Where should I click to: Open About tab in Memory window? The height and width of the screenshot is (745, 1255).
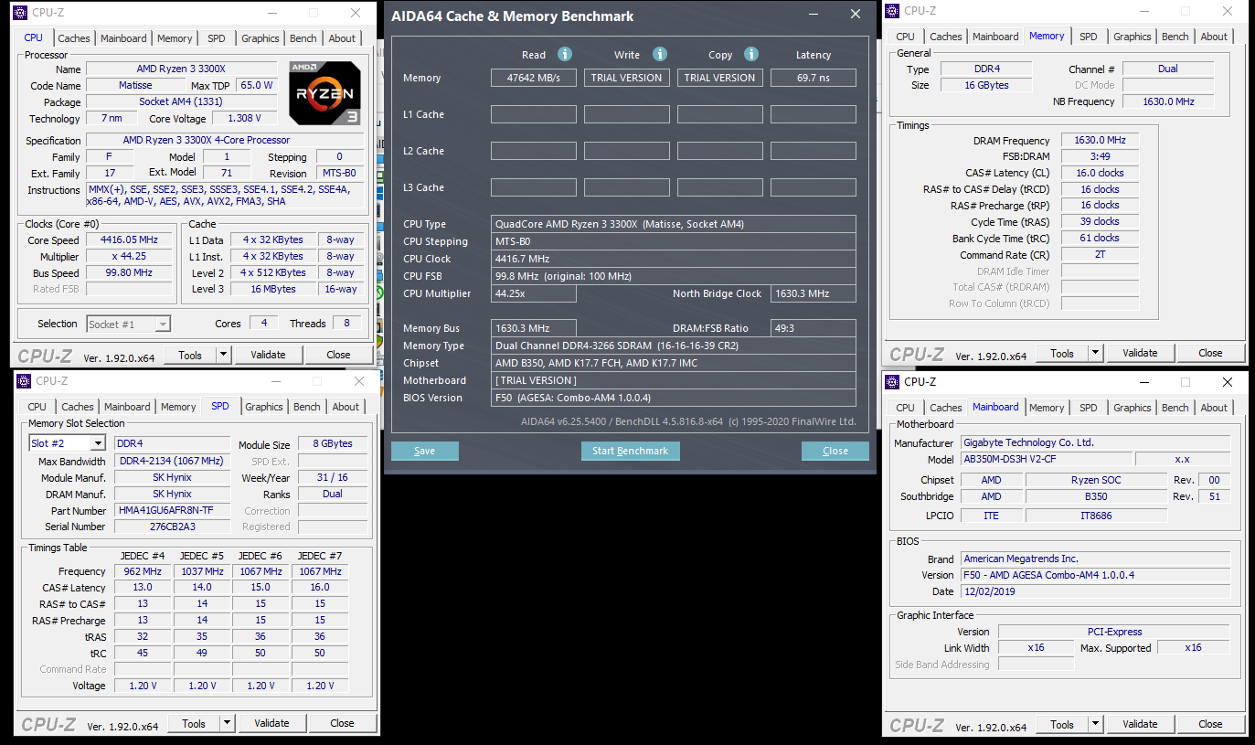click(x=1214, y=37)
